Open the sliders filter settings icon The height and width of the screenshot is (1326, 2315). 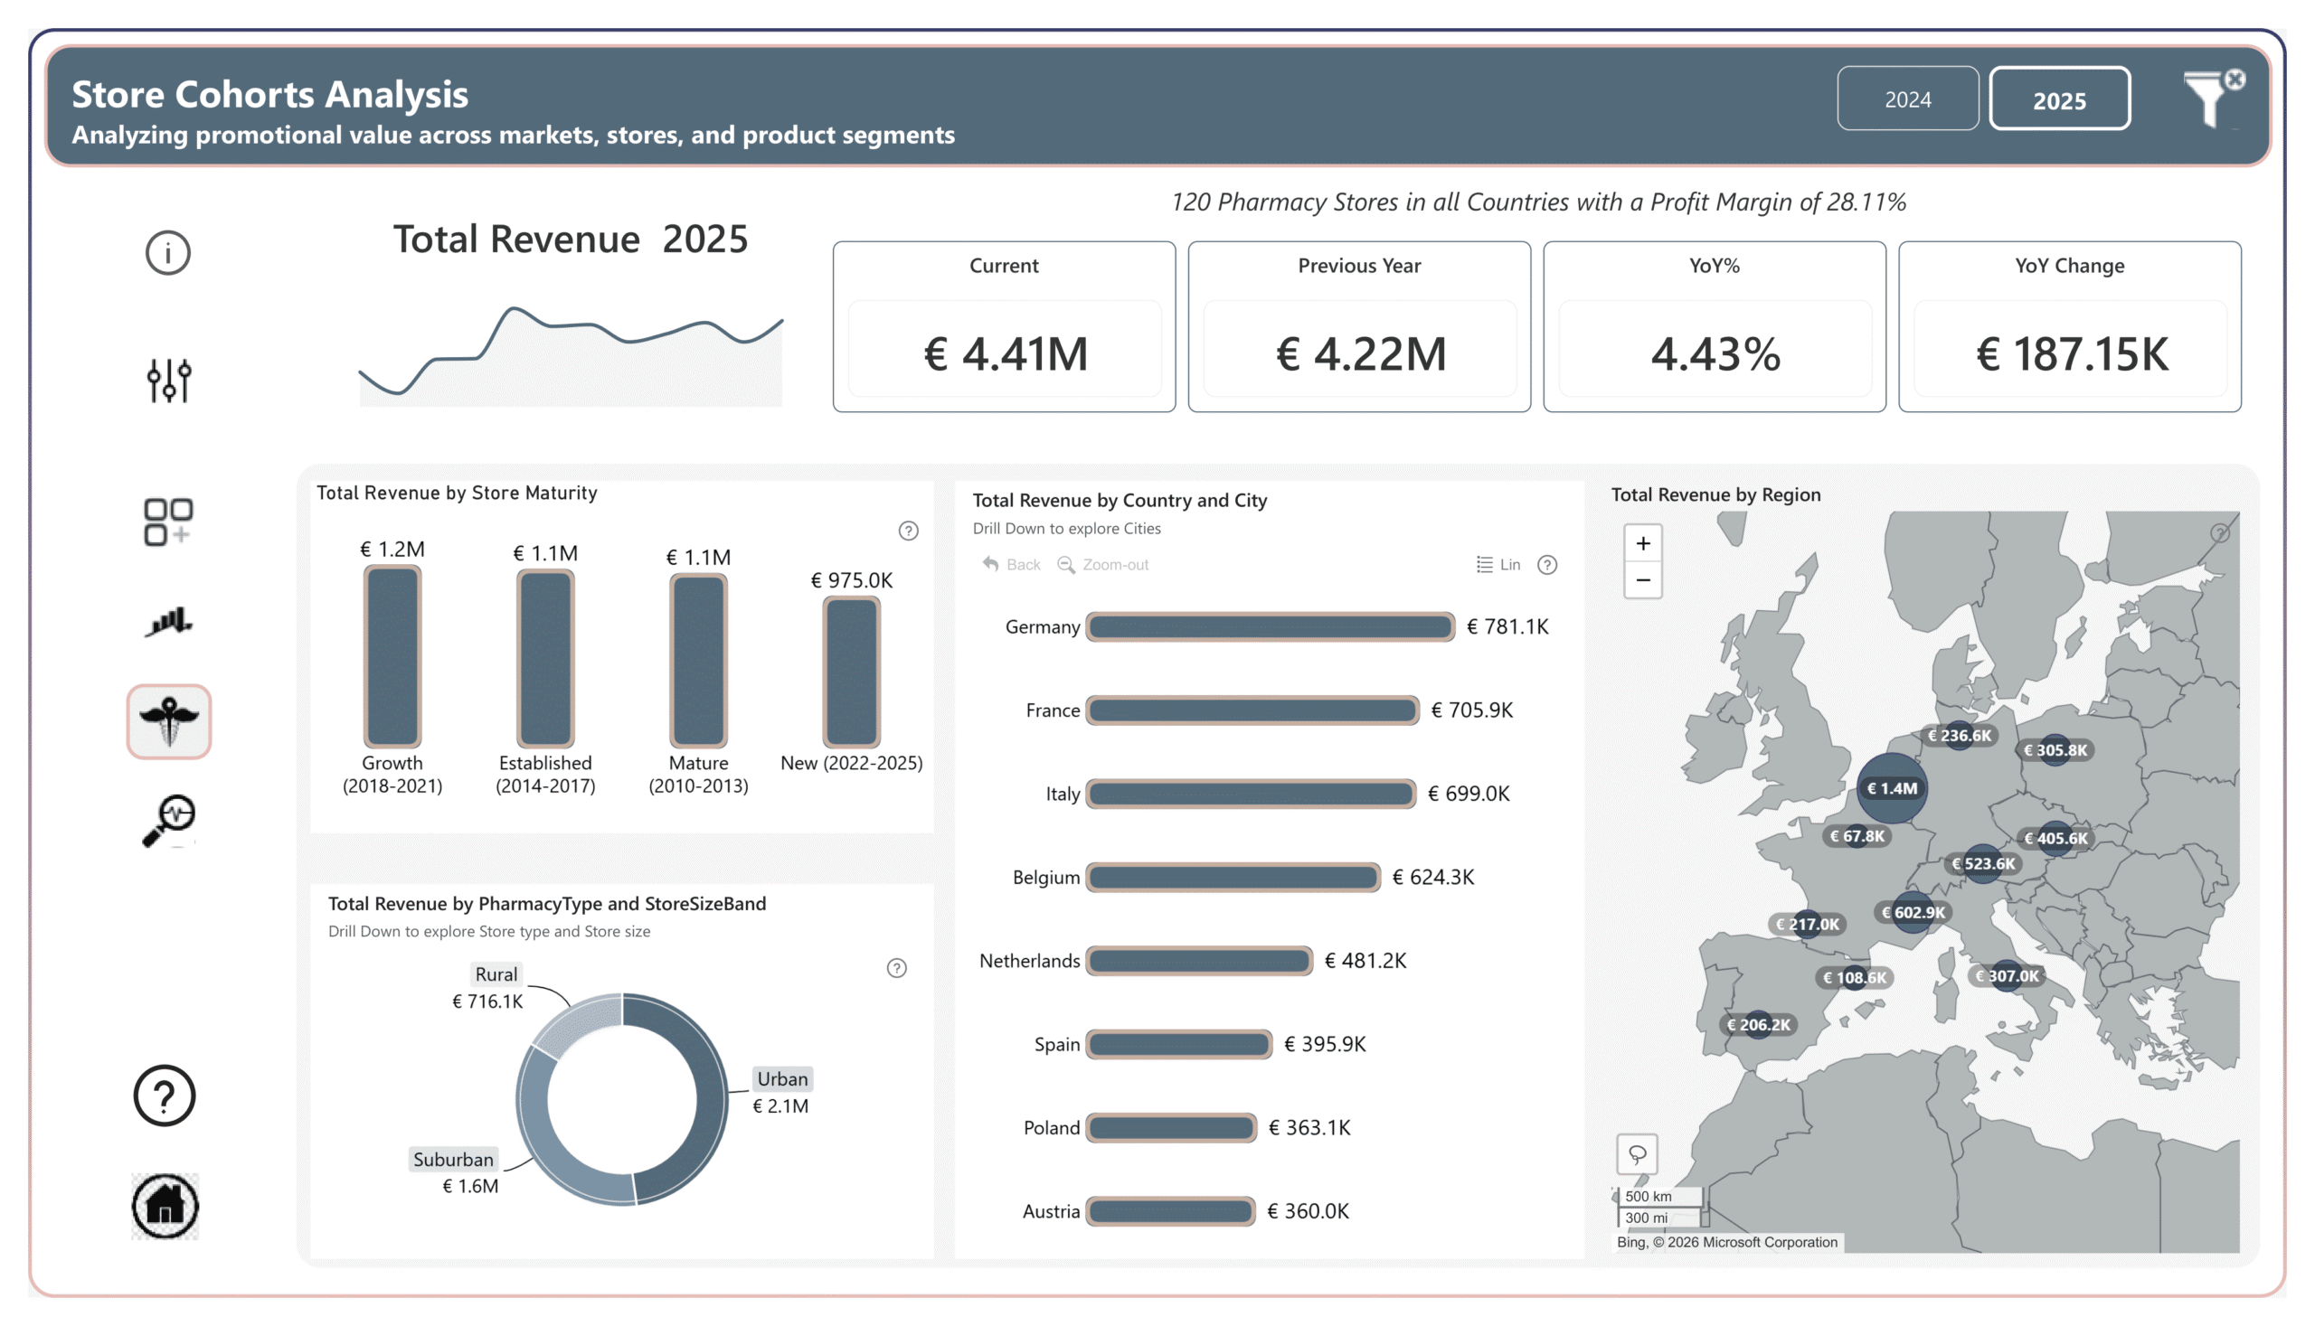168,380
